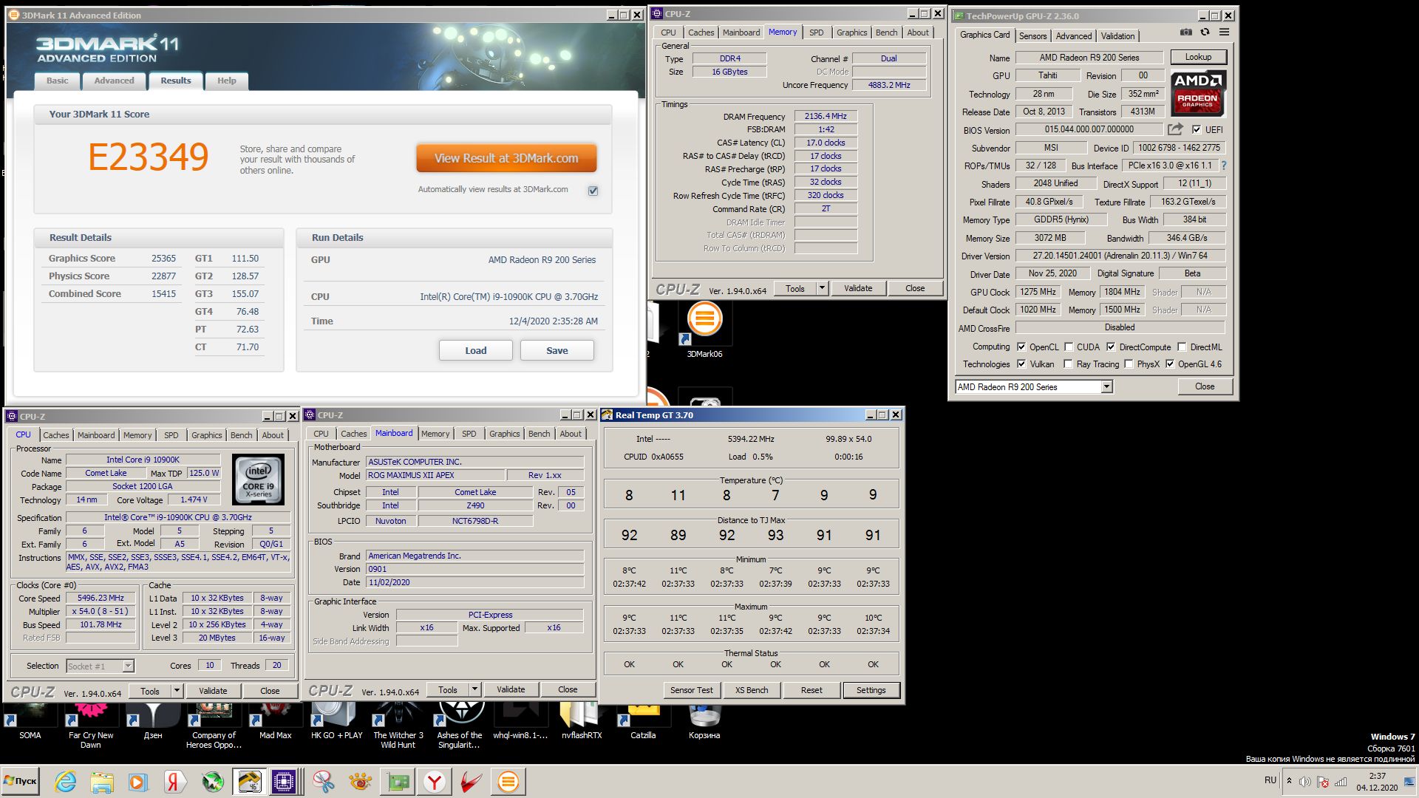Open the Snipping Tool taskbar icon
This screenshot has height=798, width=1419.
pos(323,782)
